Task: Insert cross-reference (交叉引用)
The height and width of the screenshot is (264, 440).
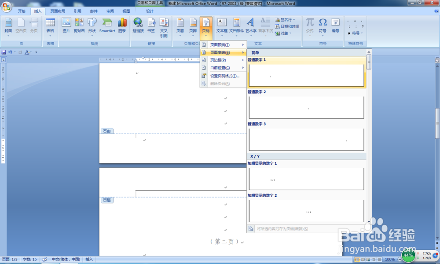Action: (x=164, y=27)
